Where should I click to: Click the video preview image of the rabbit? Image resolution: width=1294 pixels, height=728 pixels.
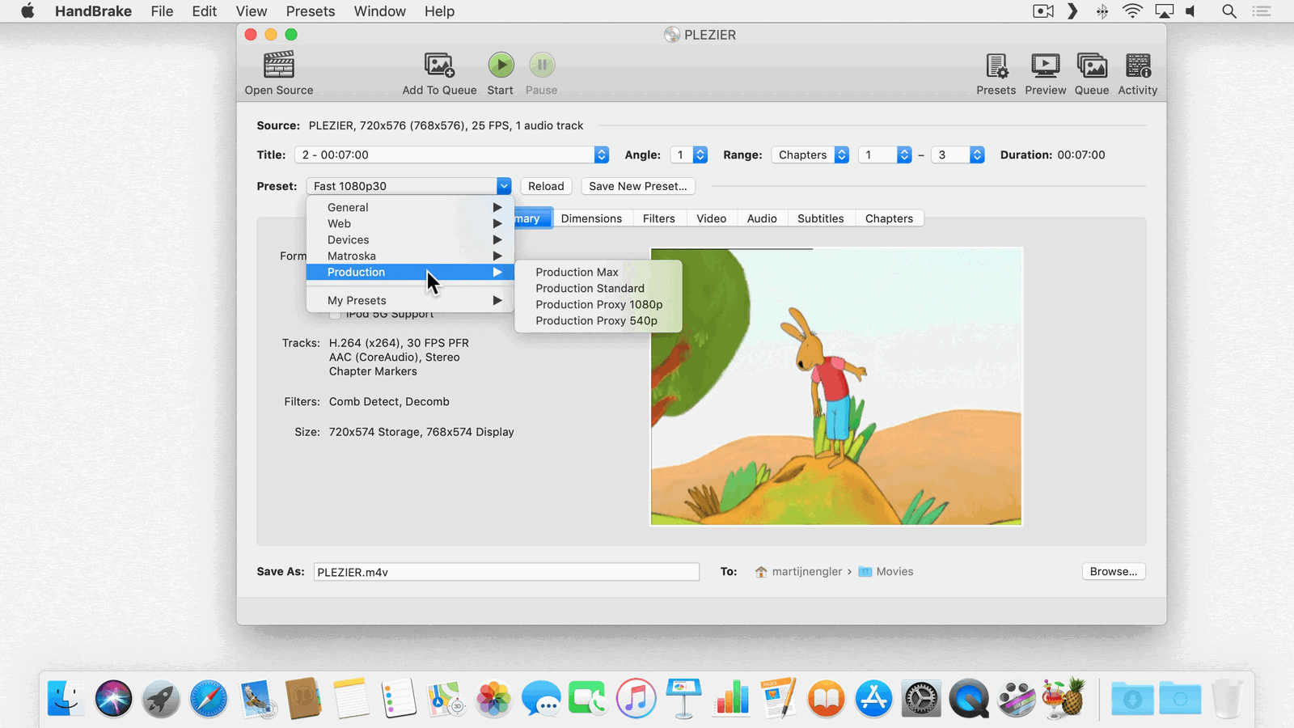pyautogui.click(x=836, y=387)
